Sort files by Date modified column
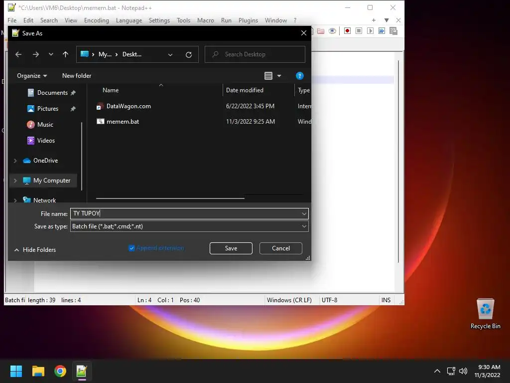Image resolution: width=510 pixels, height=383 pixels. 245,90
